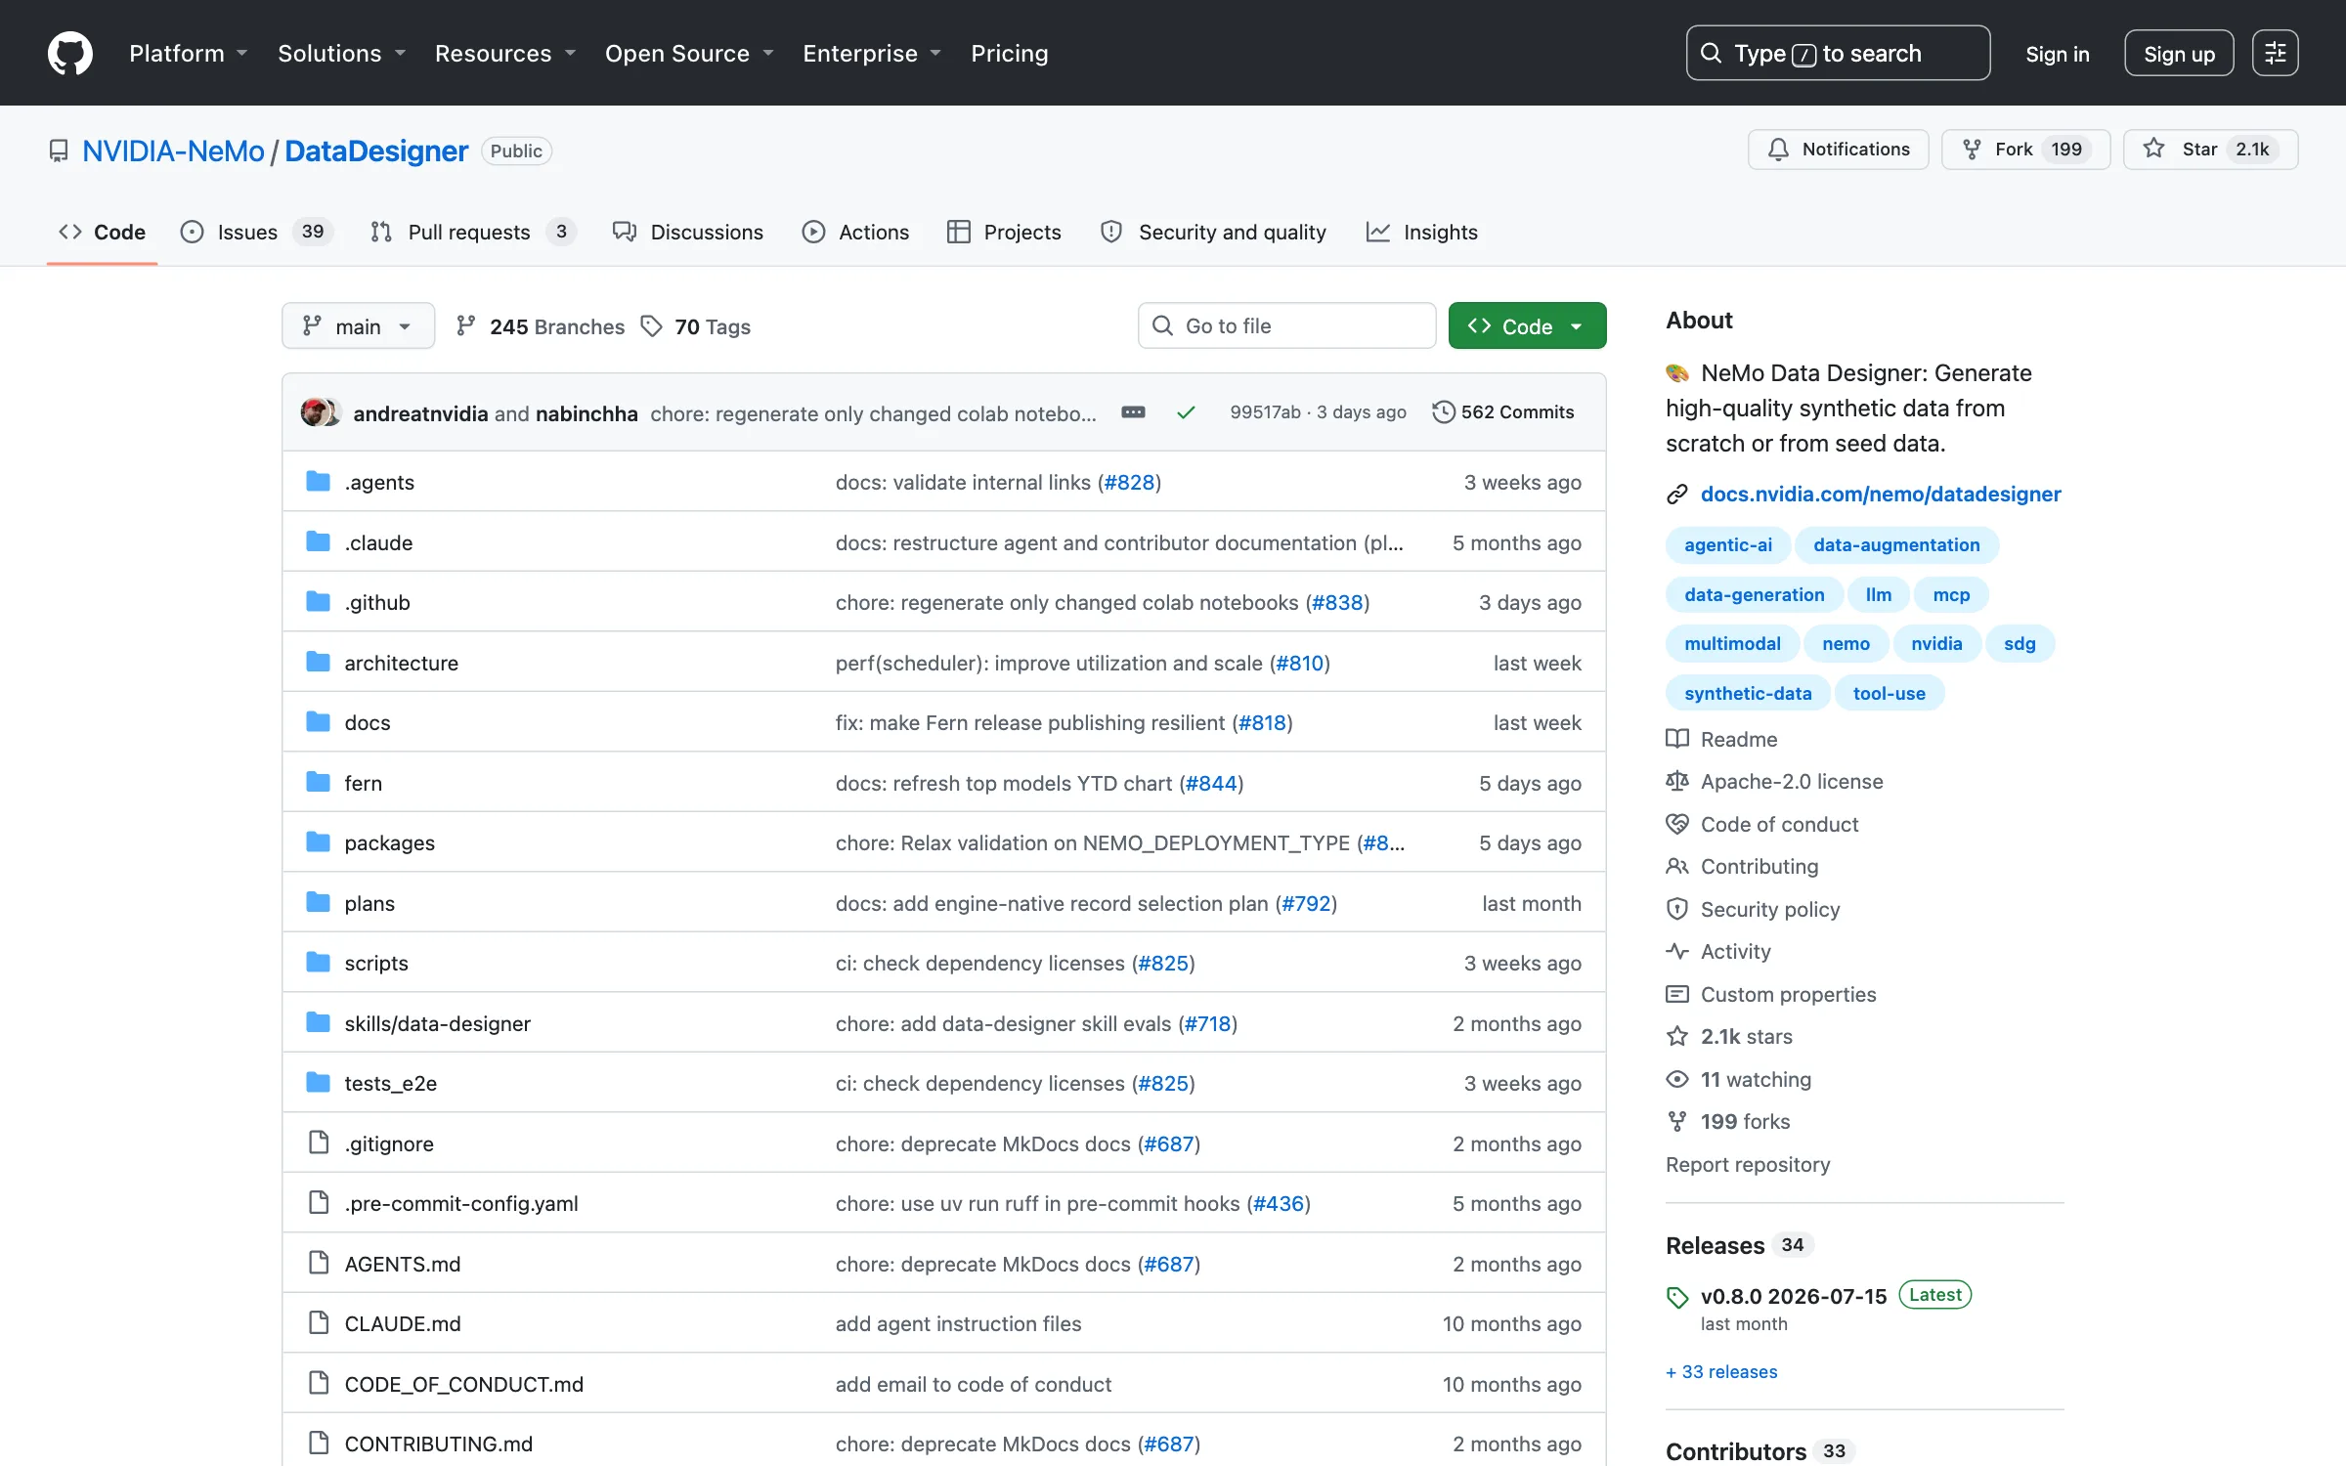The height and width of the screenshot is (1466, 2346).
Task: Click the 245 Branches icon
Action: pos(466,325)
